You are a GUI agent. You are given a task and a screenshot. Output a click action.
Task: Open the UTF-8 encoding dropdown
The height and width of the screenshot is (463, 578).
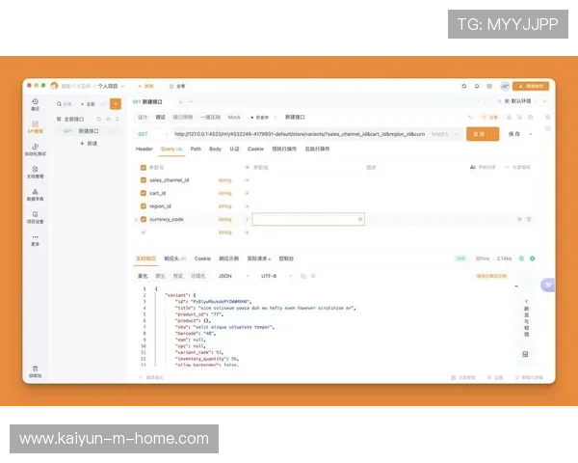271,276
